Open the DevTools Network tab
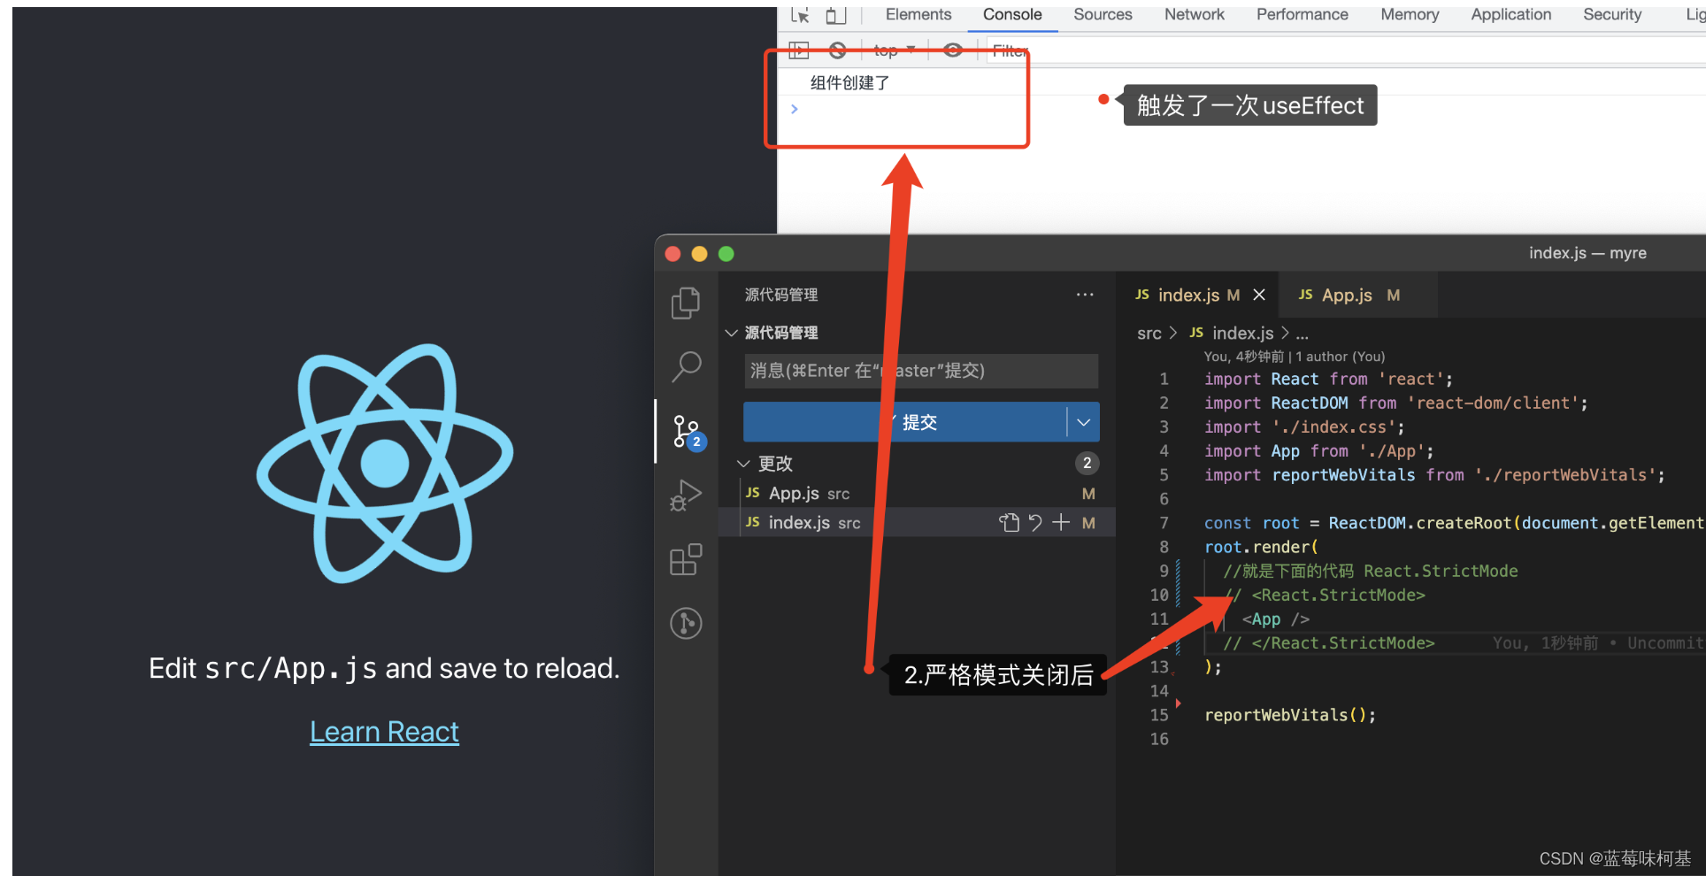 click(1195, 15)
